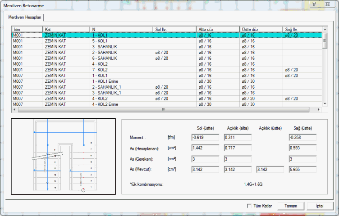
Task: Click the Kat column header
Action: [x=66, y=29]
